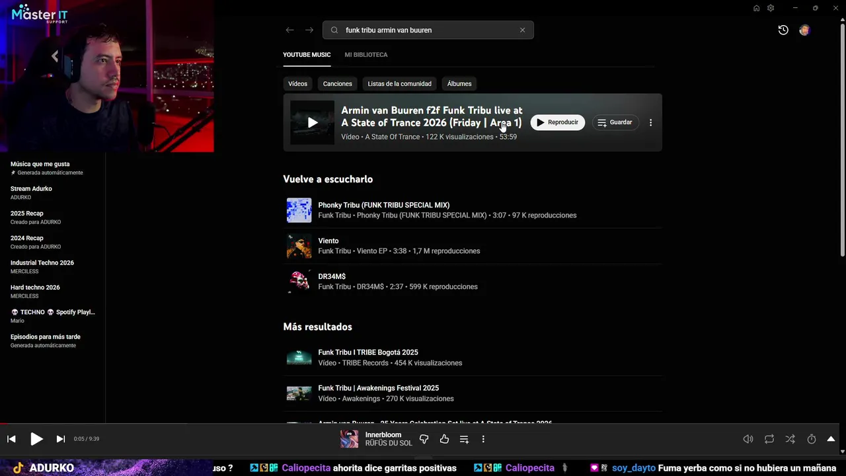Open Phonky Tribu song thumbnail
The width and height of the screenshot is (846, 476).
pyautogui.click(x=299, y=210)
